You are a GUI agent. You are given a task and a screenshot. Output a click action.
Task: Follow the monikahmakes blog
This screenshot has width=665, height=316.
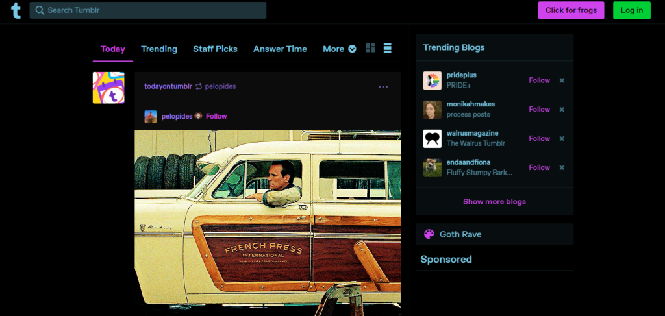coord(539,109)
